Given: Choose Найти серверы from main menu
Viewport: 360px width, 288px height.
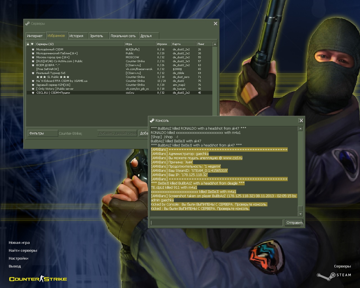Looking at the screenshot, I should coord(23,251).
